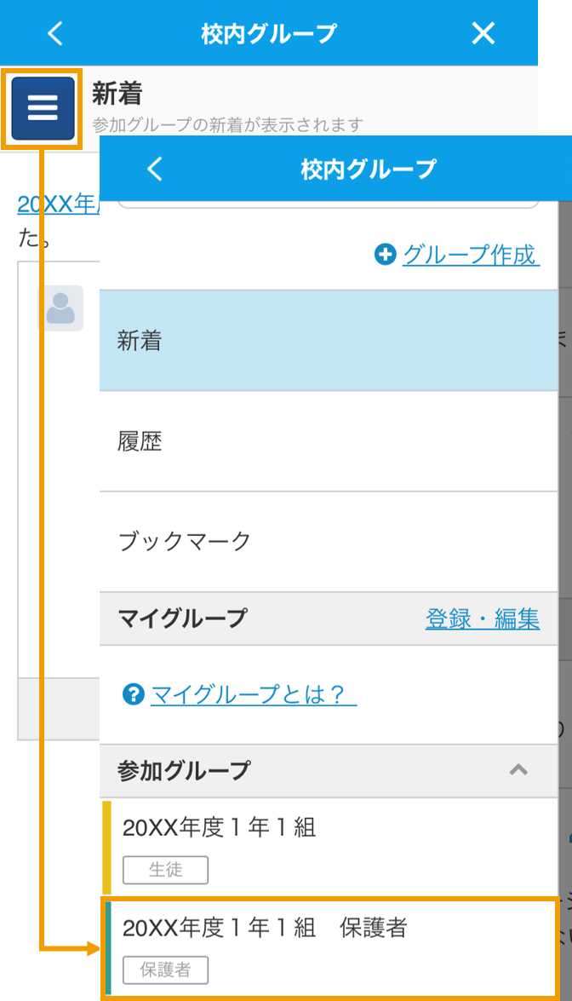Image resolution: width=572 pixels, height=1001 pixels.
Task: Click the back arrow in top header
Action: 56,32
